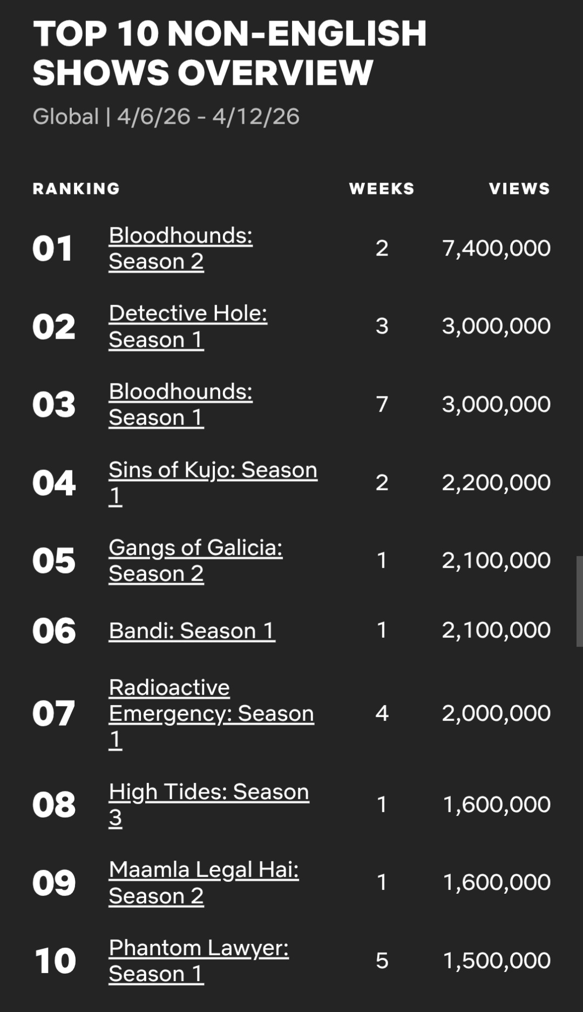Image resolution: width=583 pixels, height=1012 pixels.
Task: Select Gangs of Galicia: Season 2 link
Action: 195,560
